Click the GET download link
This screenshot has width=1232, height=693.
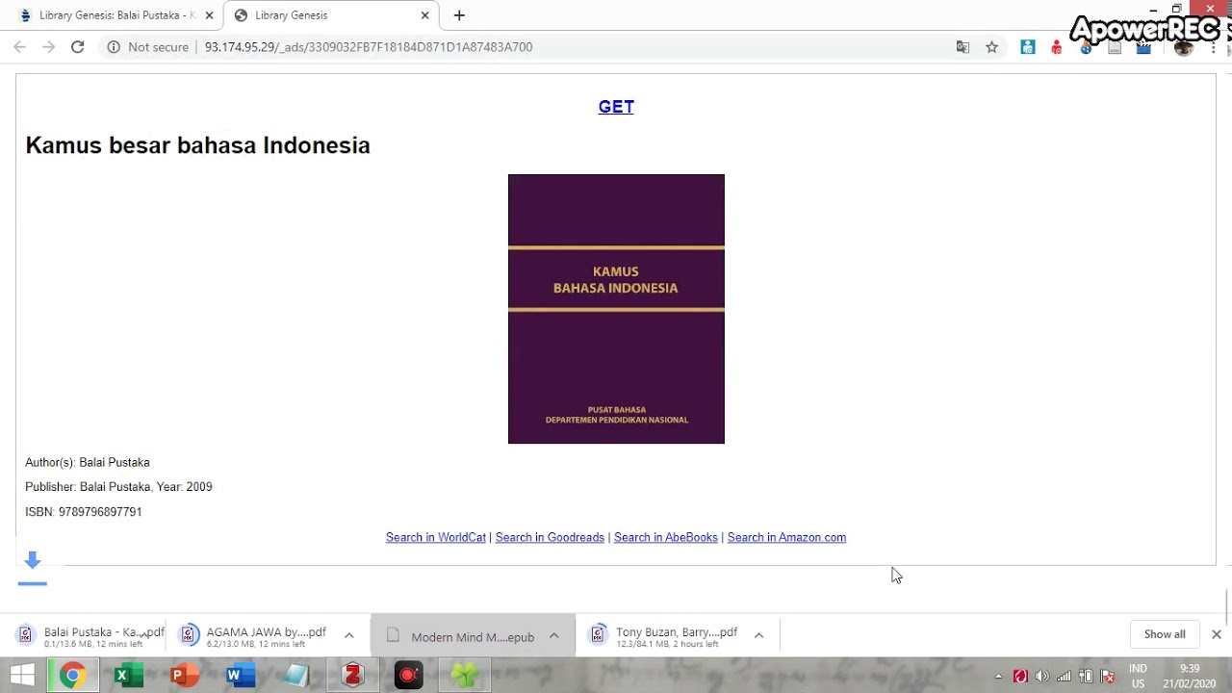click(616, 107)
